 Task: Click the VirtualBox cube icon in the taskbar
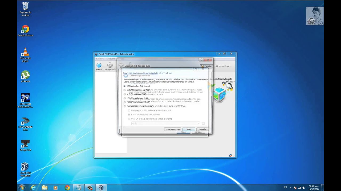coord(101,188)
